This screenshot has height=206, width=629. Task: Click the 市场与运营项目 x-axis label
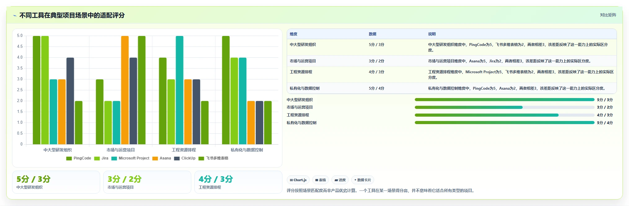[x=121, y=150]
